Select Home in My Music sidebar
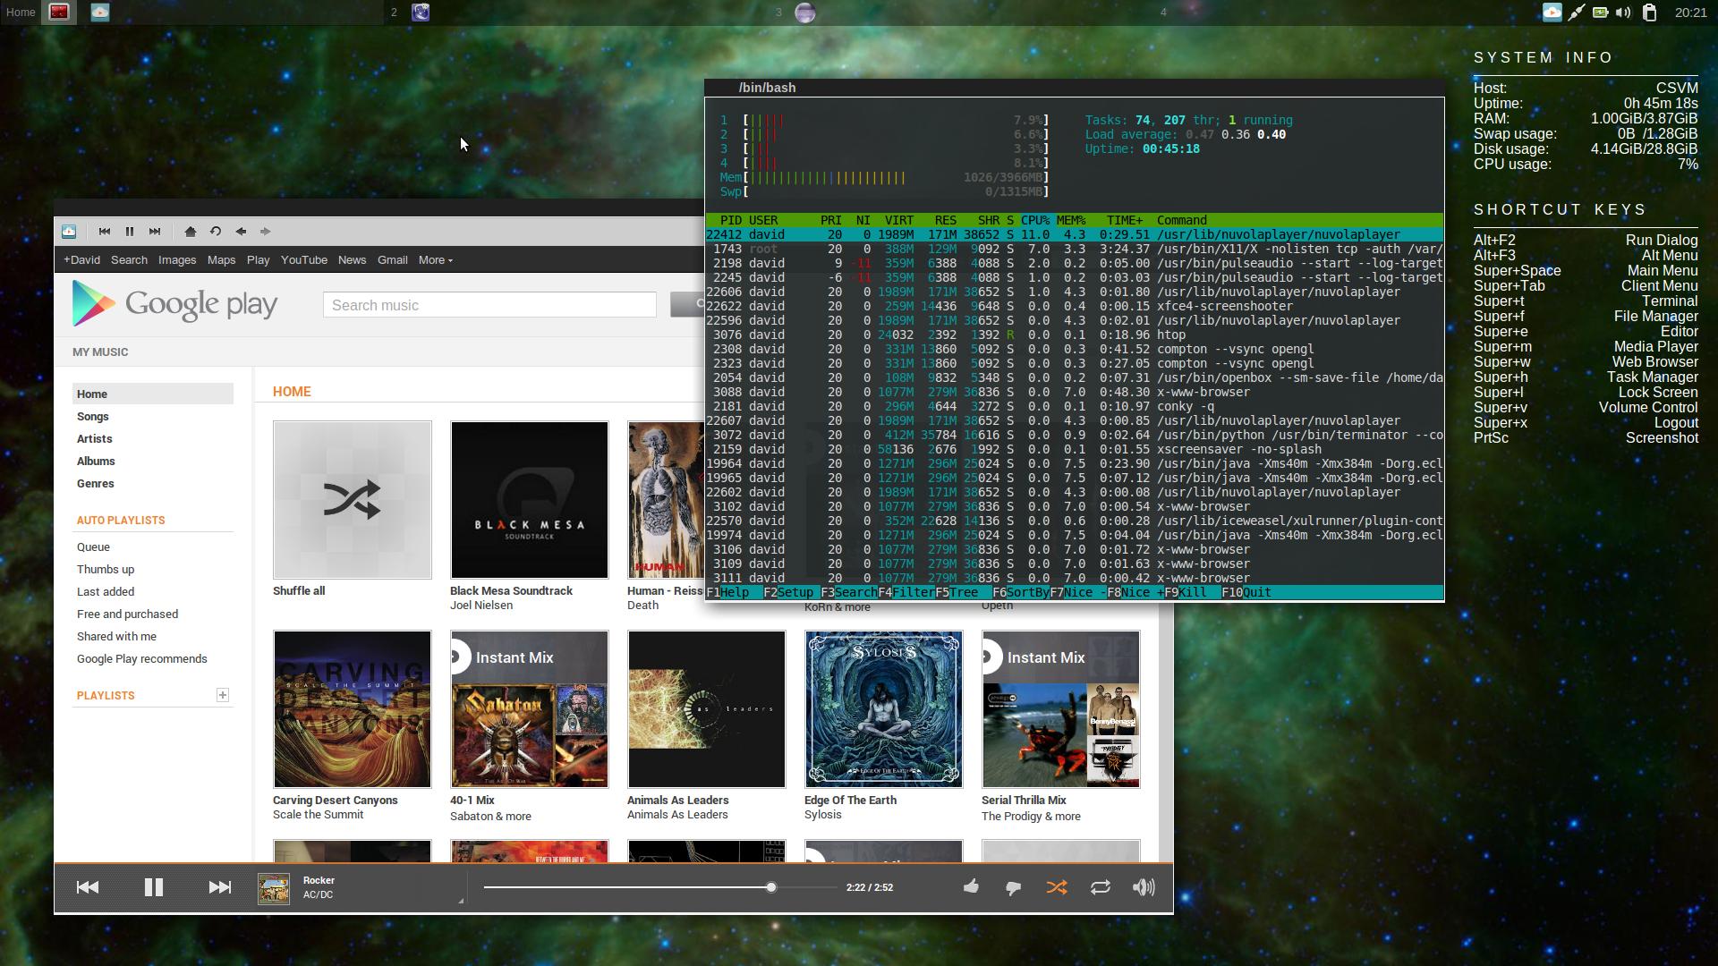 [x=153, y=394]
